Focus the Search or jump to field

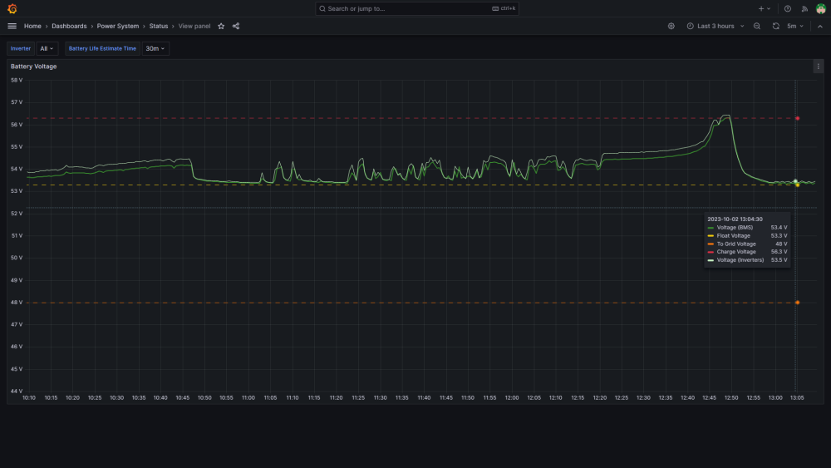(x=417, y=8)
